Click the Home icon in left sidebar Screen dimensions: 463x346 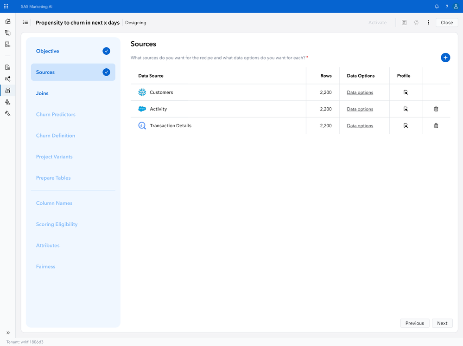coord(8,21)
